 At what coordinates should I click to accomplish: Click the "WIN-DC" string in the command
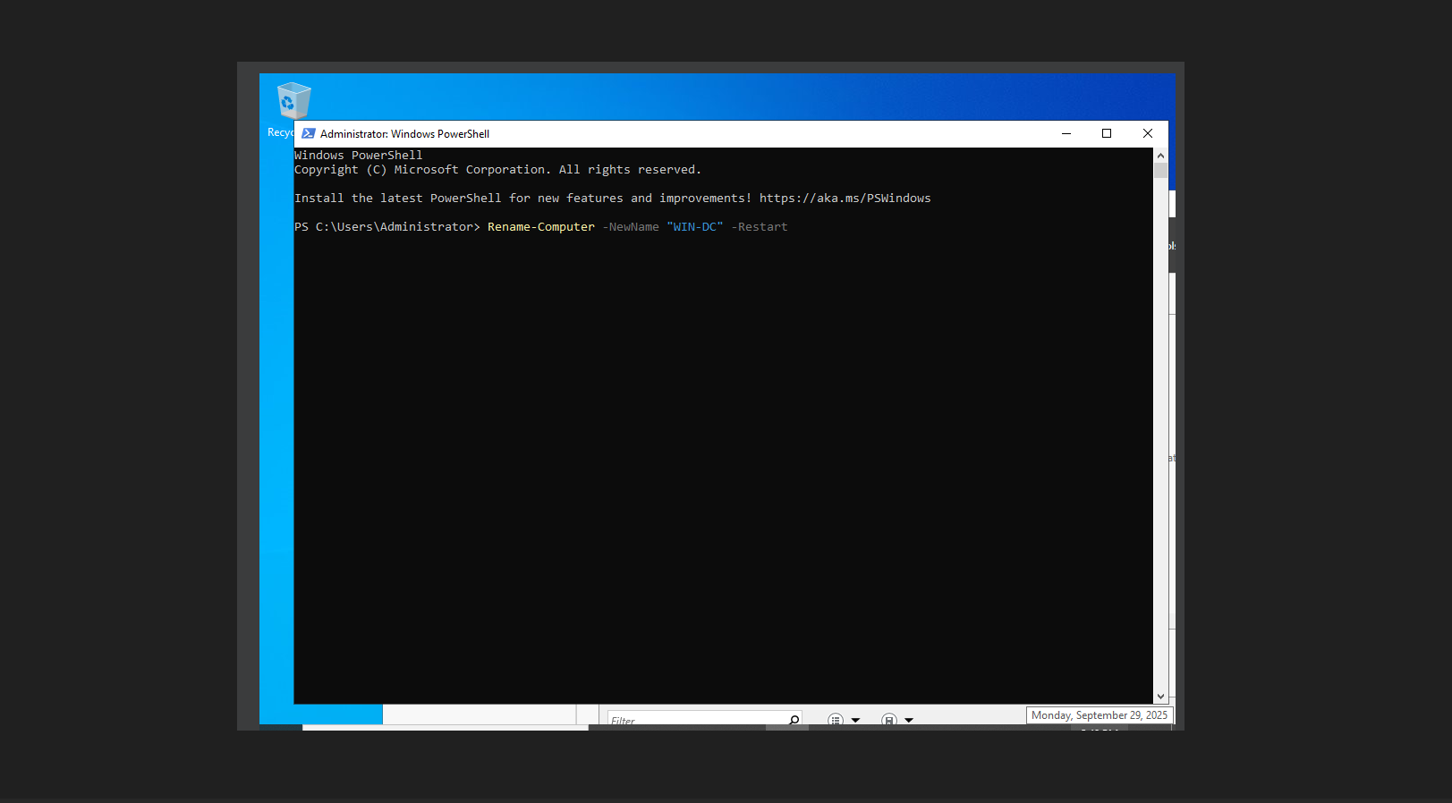695,227
